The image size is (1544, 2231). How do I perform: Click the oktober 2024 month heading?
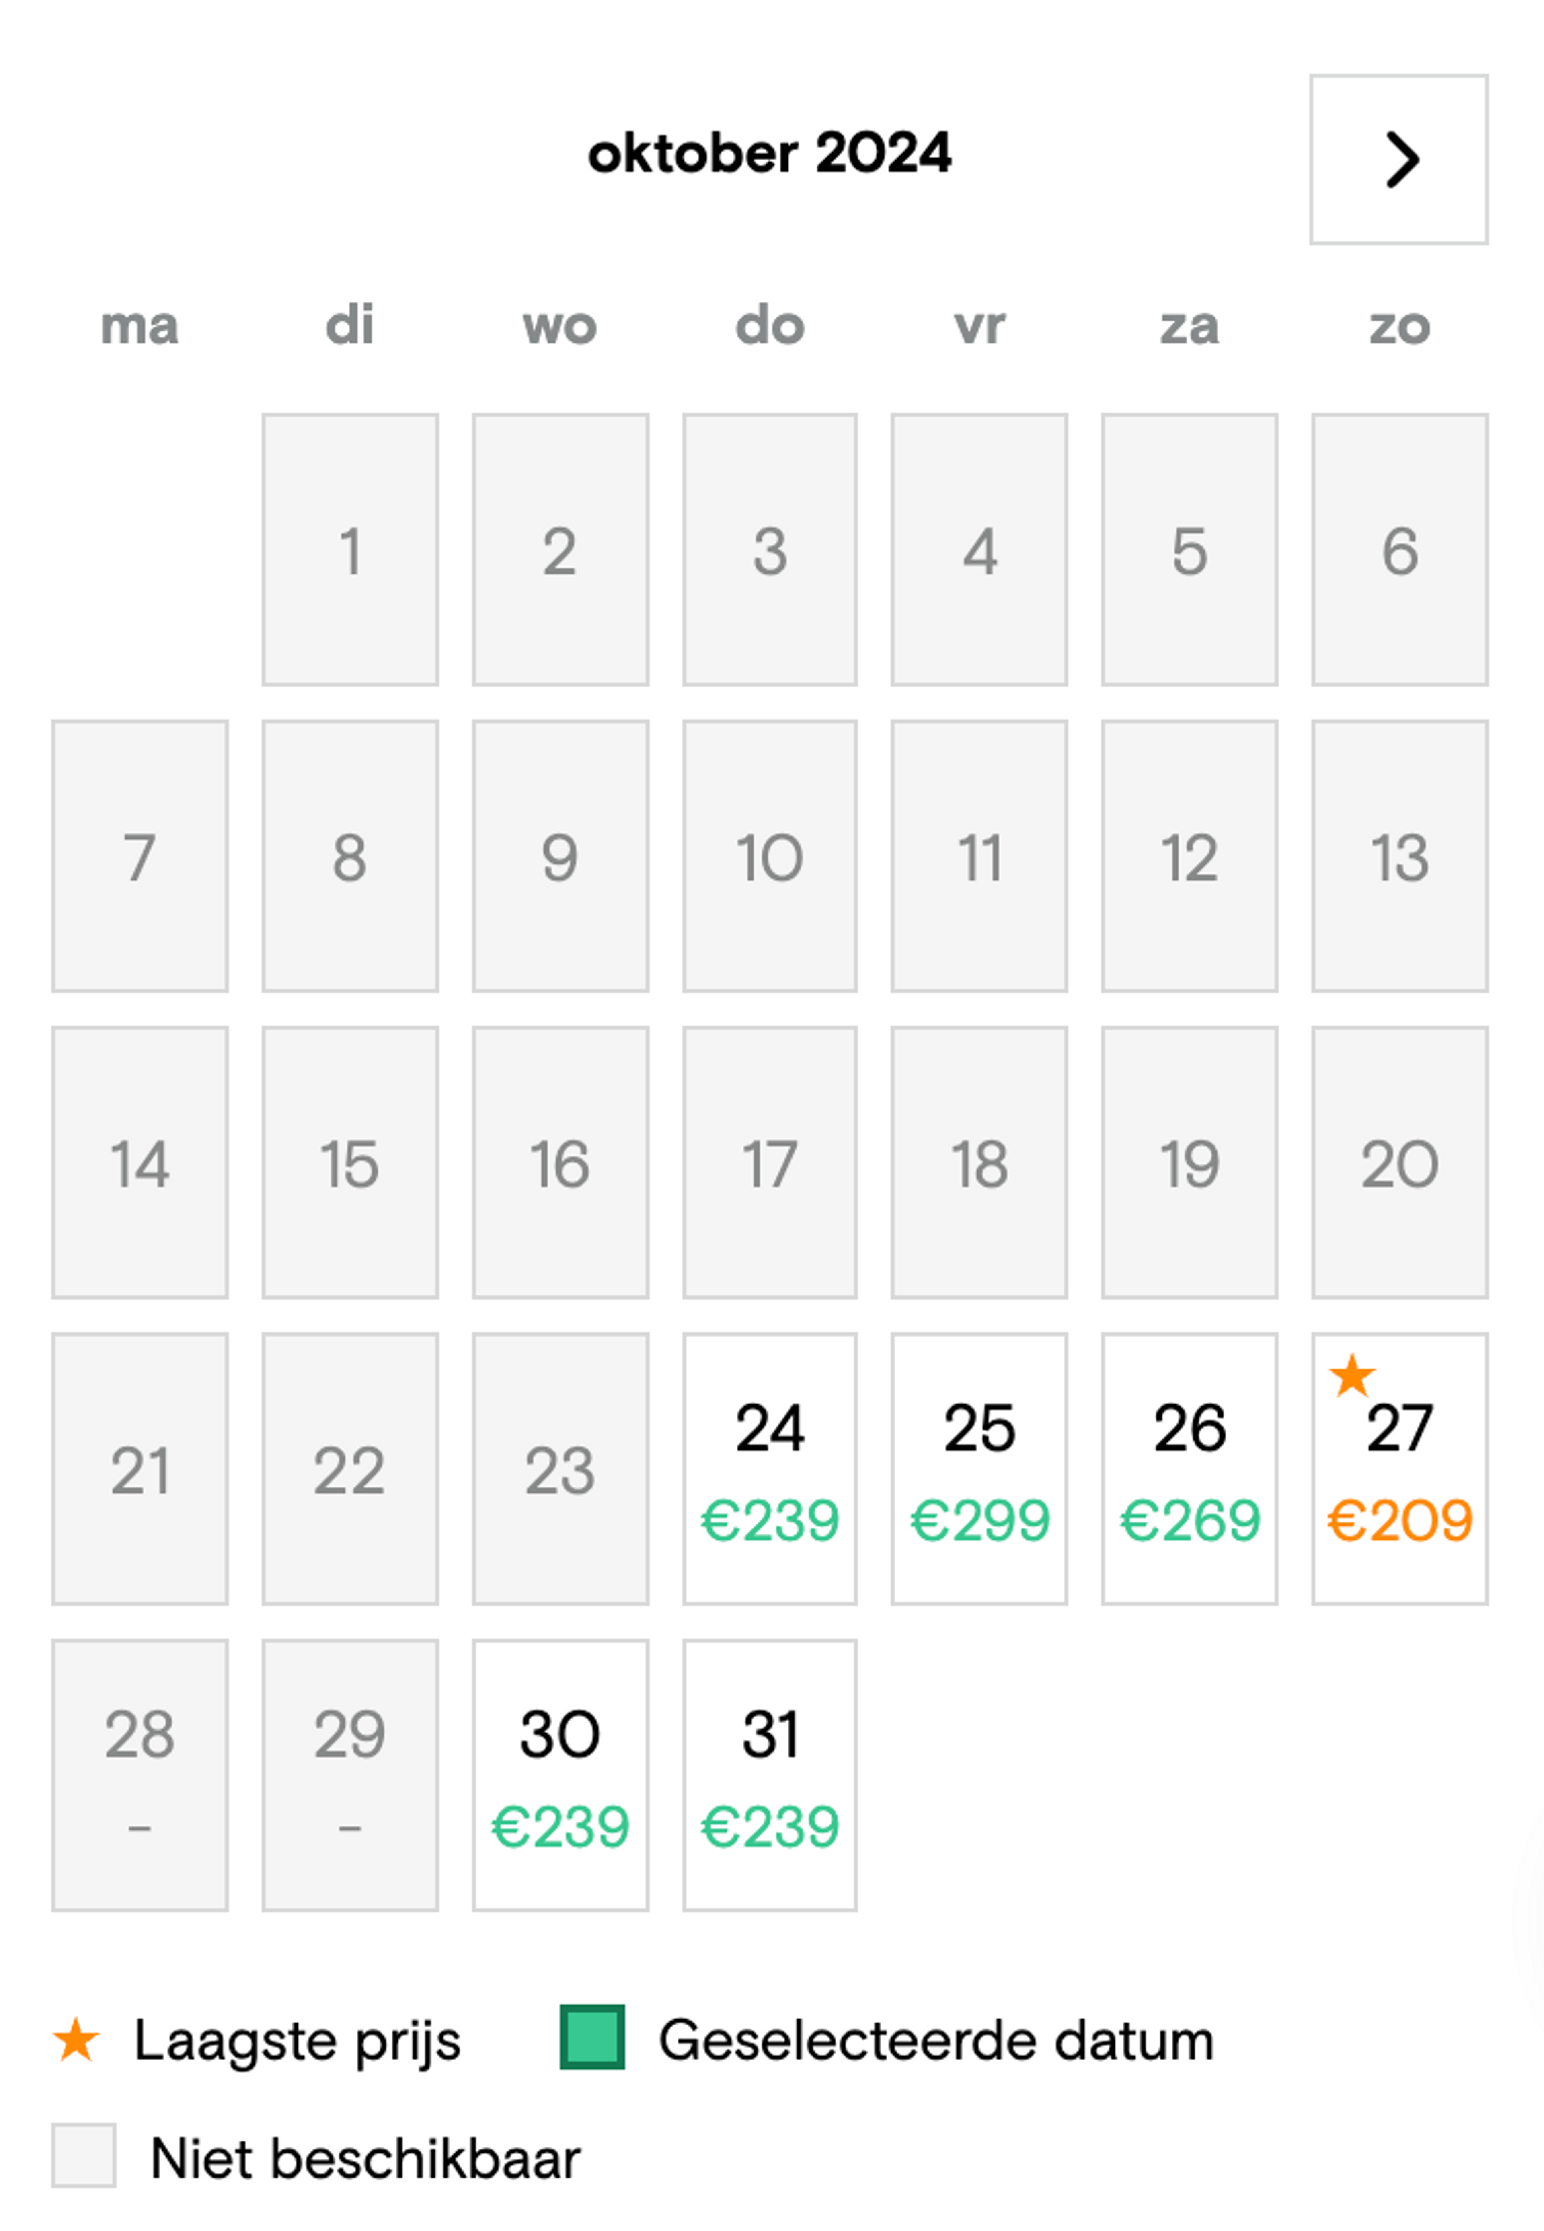click(770, 154)
